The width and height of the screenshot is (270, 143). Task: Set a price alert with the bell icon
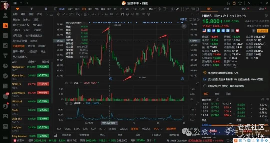point(253,31)
